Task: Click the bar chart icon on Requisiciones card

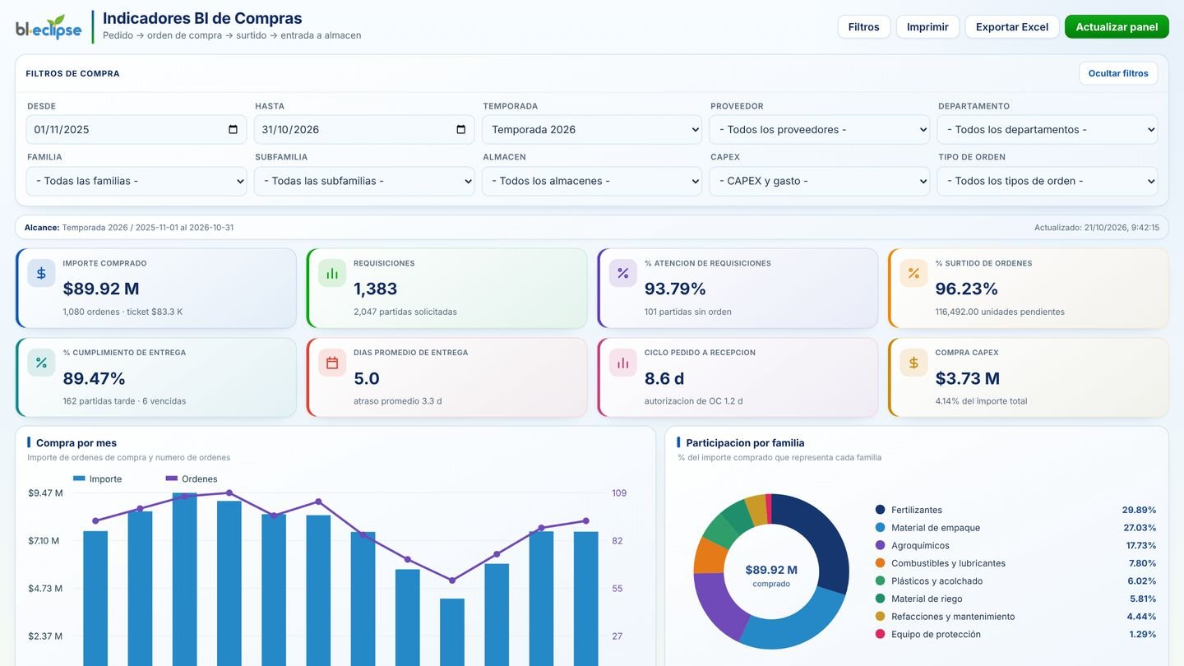Action: pos(332,273)
